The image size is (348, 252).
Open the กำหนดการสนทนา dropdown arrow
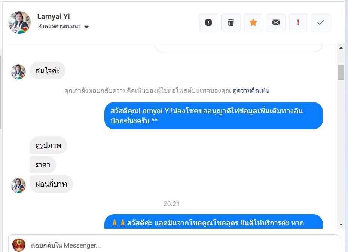[x=86, y=27]
